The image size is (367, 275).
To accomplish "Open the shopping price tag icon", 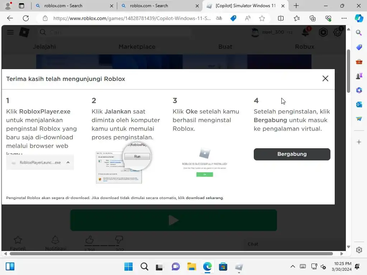I will [x=233, y=18].
